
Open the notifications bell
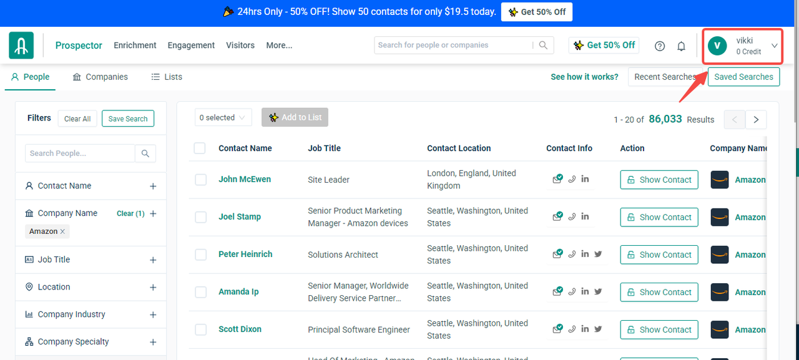[681, 46]
